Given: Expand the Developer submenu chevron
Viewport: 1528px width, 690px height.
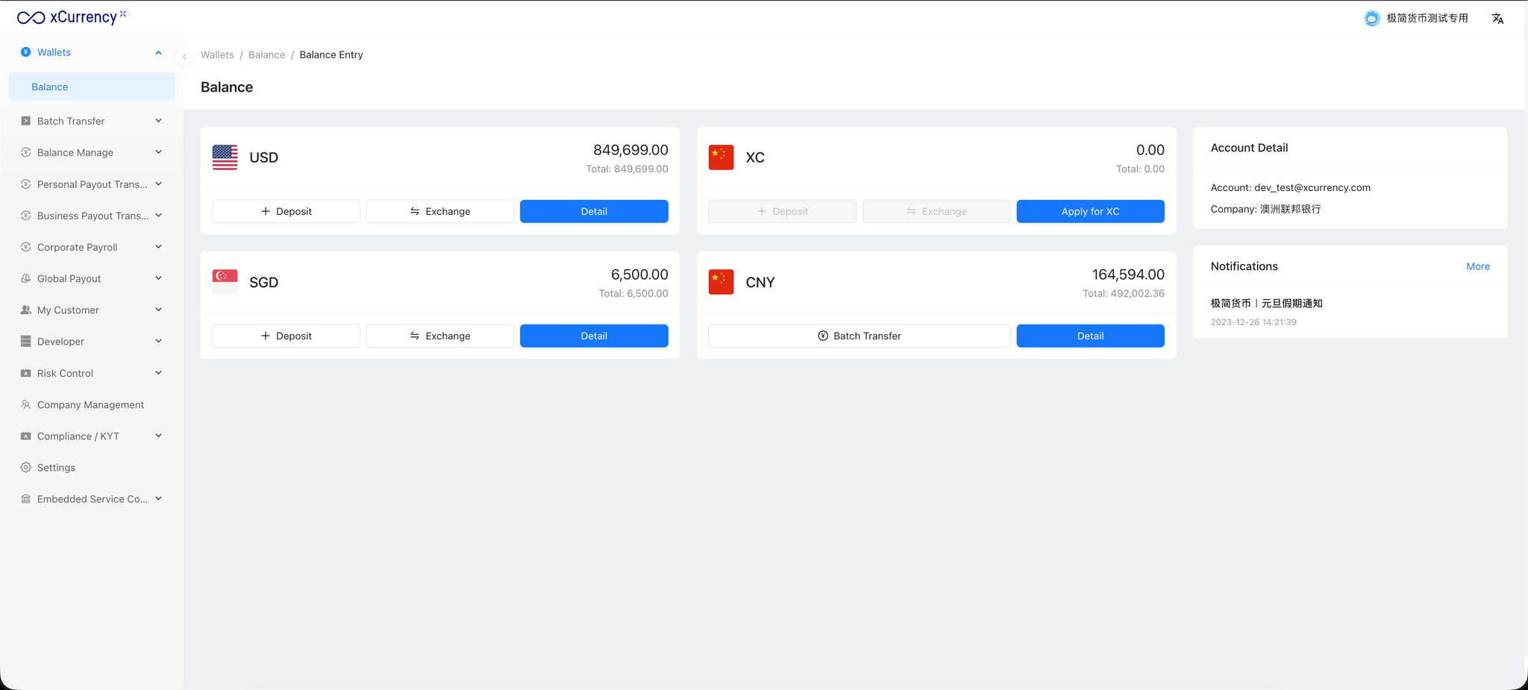Looking at the screenshot, I should tap(158, 342).
